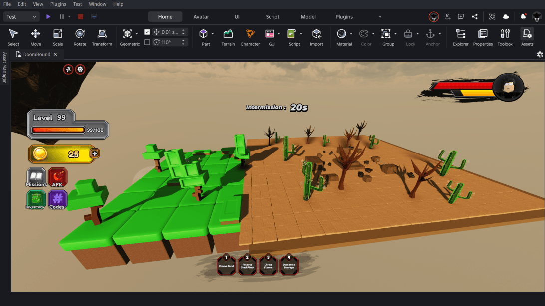Click the Script tool icon

coord(292,34)
